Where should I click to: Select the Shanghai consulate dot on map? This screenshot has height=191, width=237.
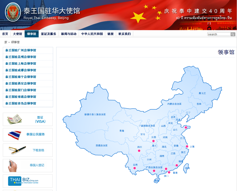187,147
